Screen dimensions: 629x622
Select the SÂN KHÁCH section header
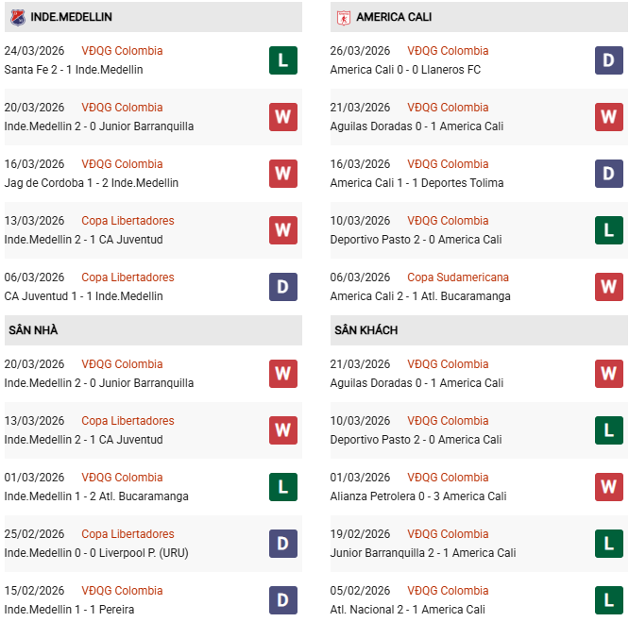tap(365, 330)
